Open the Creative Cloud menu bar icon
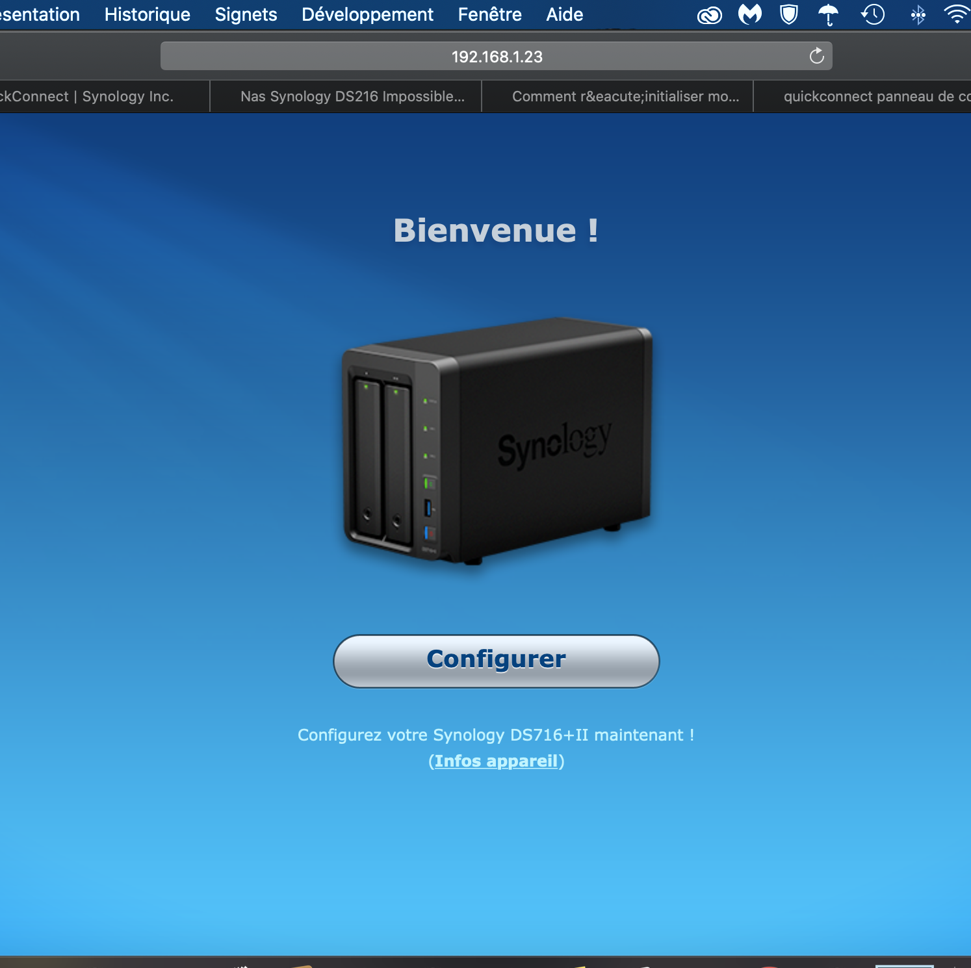 (x=709, y=15)
